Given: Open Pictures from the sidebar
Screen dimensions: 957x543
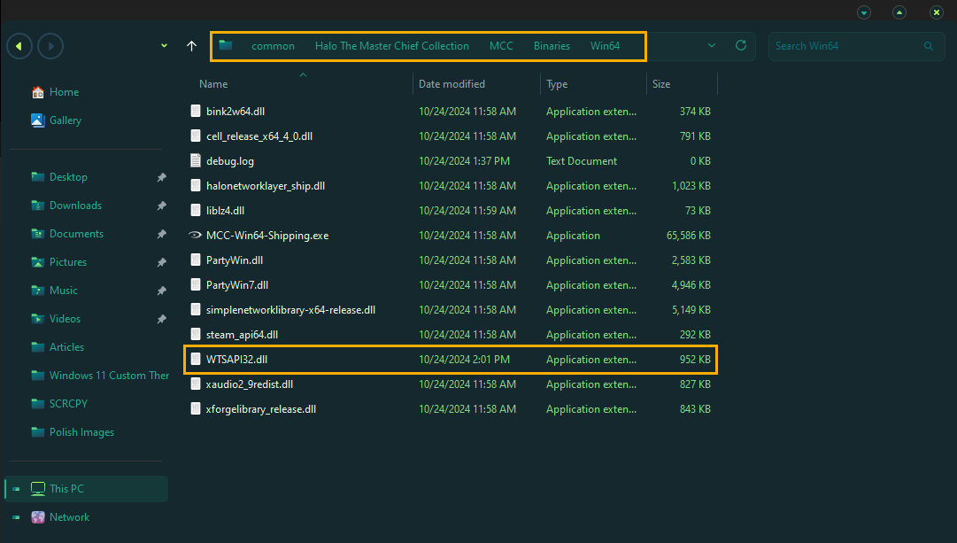Looking at the screenshot, I should click(68, 262).
